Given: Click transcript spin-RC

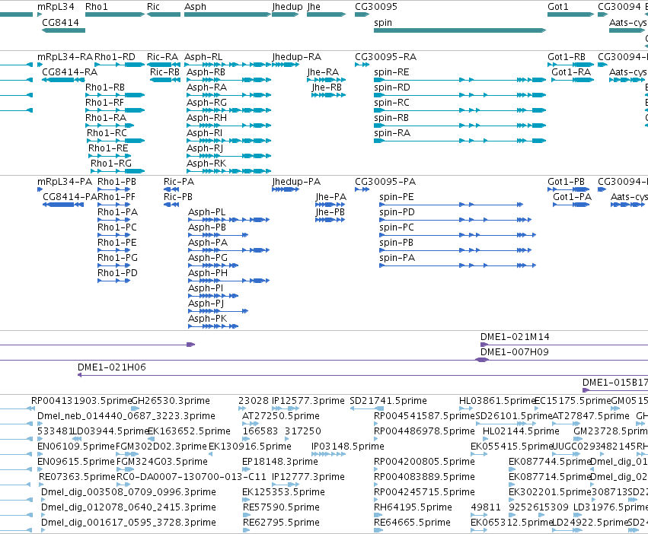Looking at the screenshot, I should point(460,110).
